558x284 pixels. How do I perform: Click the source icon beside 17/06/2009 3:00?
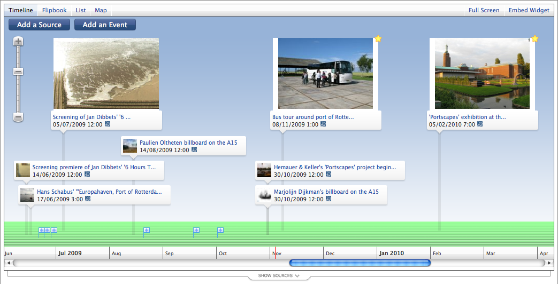click(88, 199)
